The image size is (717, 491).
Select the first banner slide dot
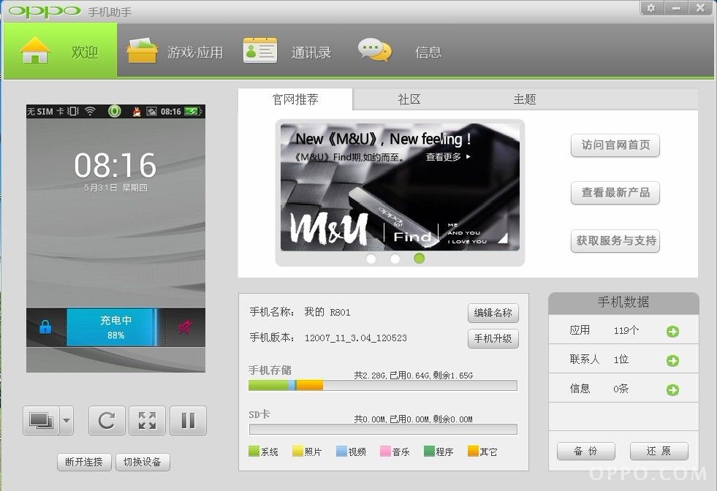click(371, 259)
